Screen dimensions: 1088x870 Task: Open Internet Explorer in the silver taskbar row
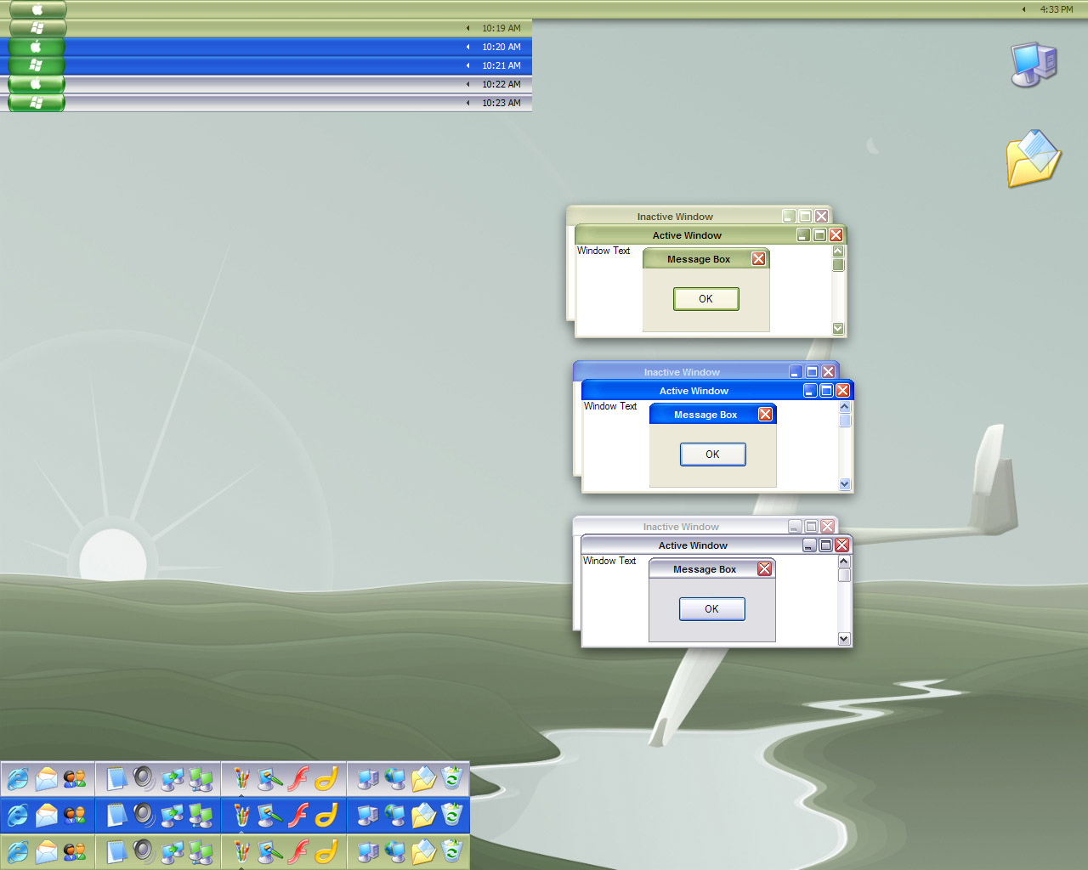[18, 778]
